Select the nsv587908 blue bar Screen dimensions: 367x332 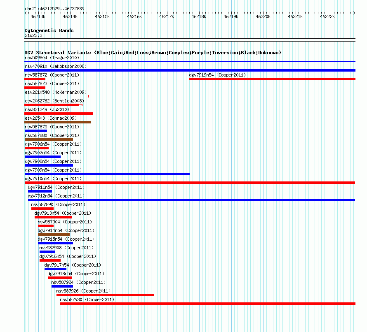[x=47, y=252]
